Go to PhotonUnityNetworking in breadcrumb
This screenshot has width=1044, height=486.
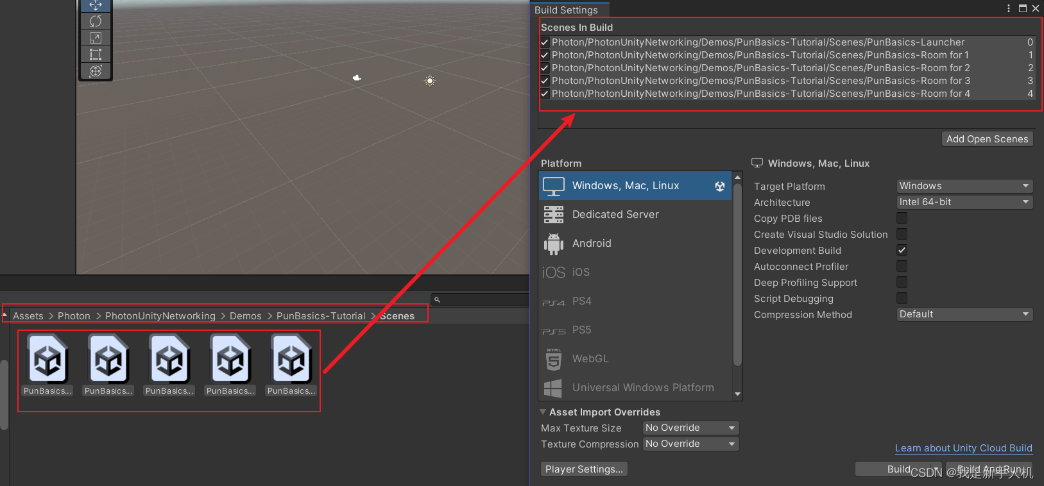pos(160,316)
